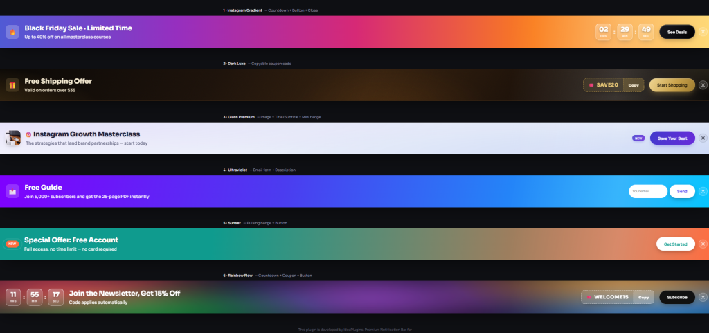The image size is (709, 333).
Task: Click the Subscribe button
Action: [x=677, y=297]
